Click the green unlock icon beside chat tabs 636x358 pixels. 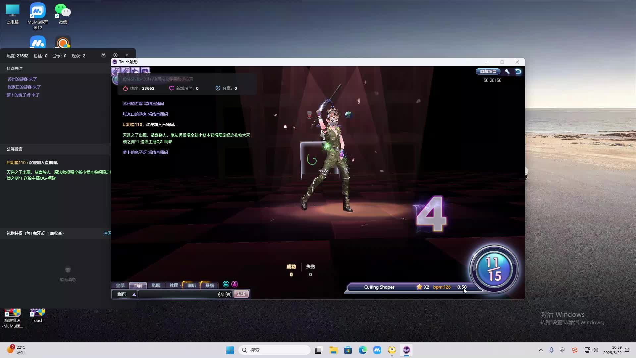click(226, 284)
